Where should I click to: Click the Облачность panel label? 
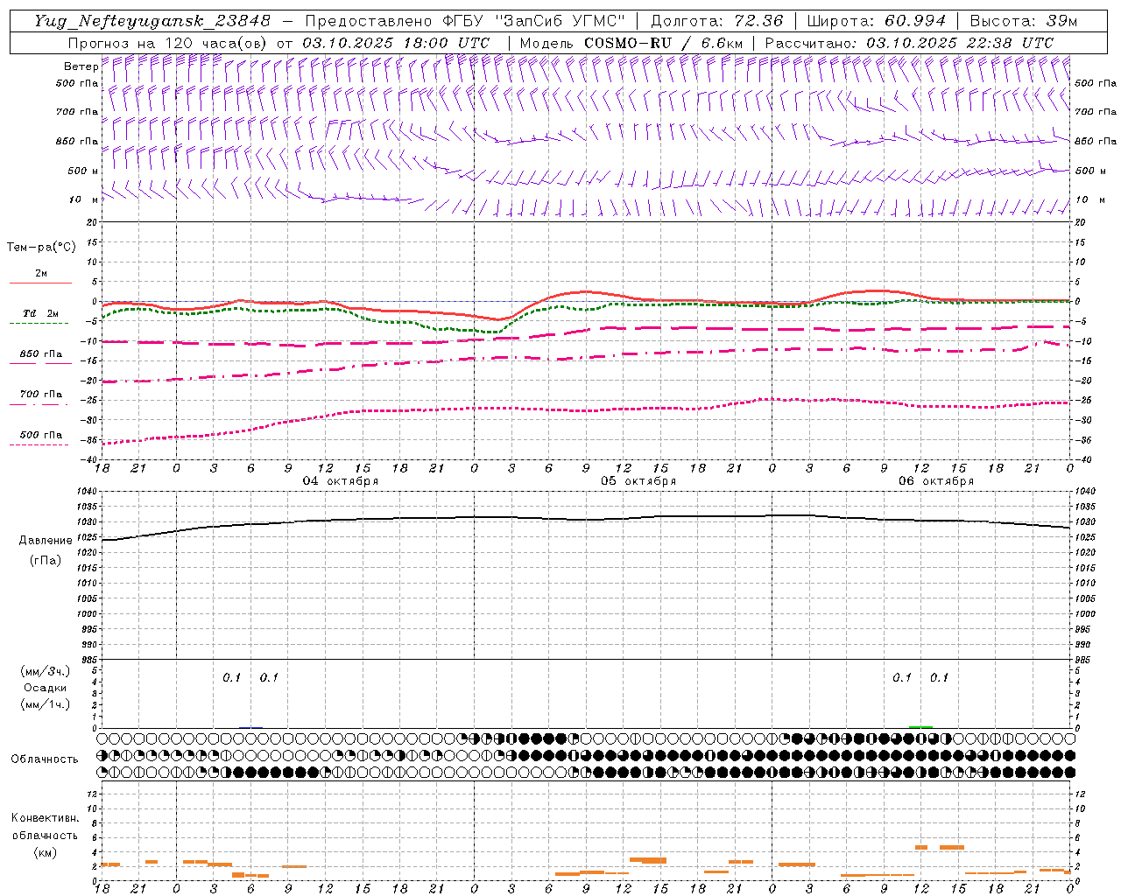pos(45,759)
